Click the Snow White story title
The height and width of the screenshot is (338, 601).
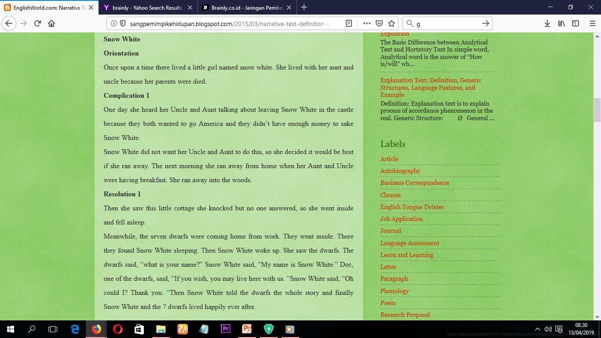122,39
